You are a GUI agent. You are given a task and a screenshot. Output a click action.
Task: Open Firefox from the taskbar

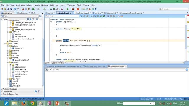[23, 103]
